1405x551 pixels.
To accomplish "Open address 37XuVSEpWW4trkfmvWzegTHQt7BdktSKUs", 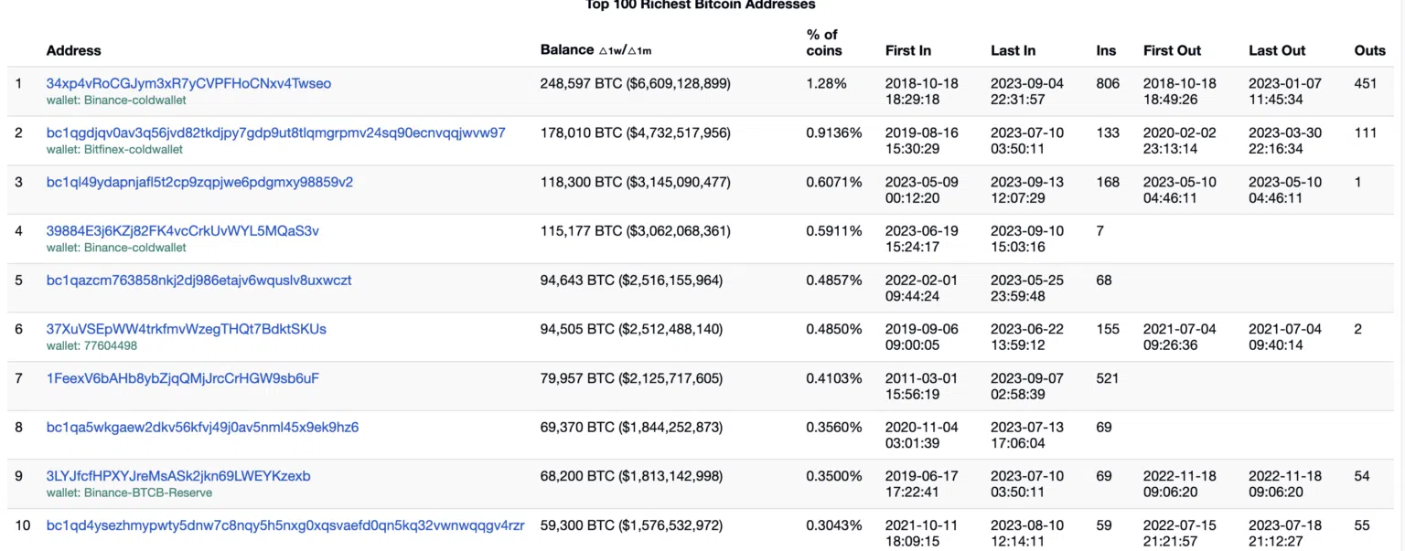I will (186, 329).
